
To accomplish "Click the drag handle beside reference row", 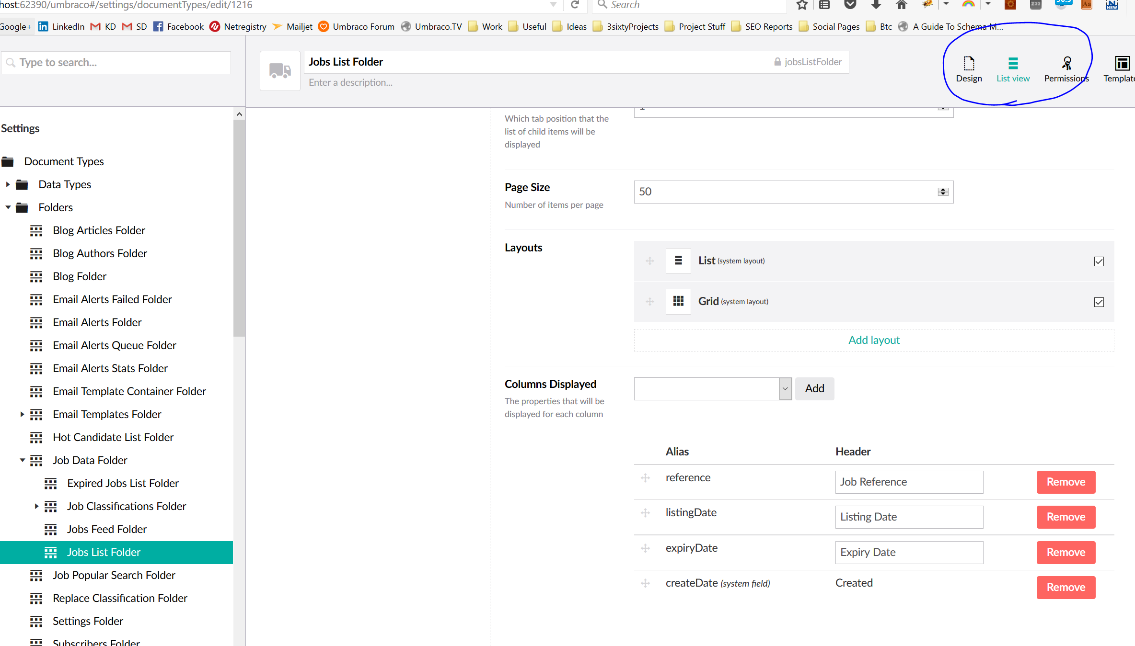I will coord(645,478).
